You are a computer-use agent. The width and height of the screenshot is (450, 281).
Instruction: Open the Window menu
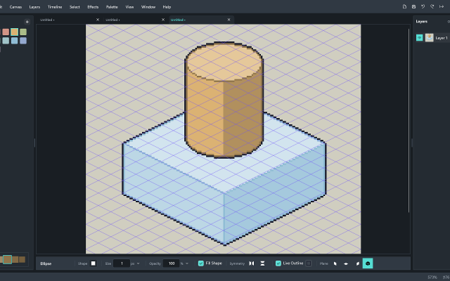148,7
